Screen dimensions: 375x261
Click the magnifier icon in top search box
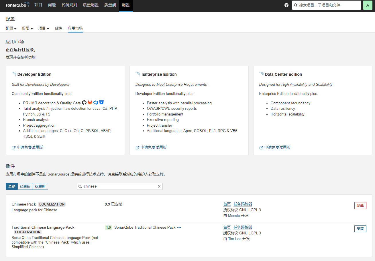point(296,5)
